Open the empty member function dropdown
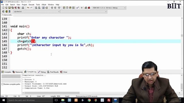 click(x=84, y=11)
